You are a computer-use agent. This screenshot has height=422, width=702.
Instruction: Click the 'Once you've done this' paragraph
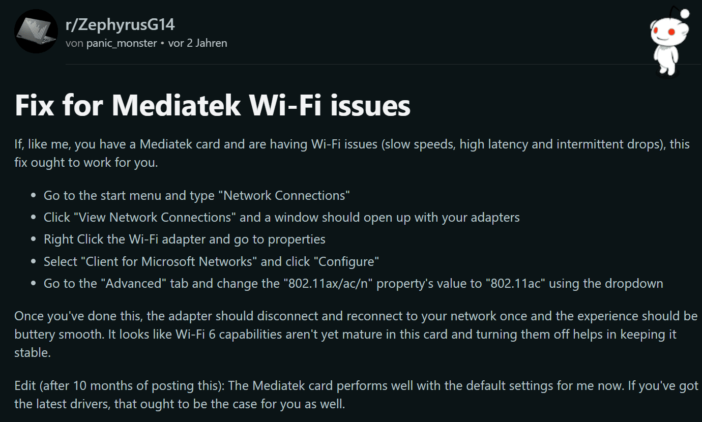click(356, 334)
